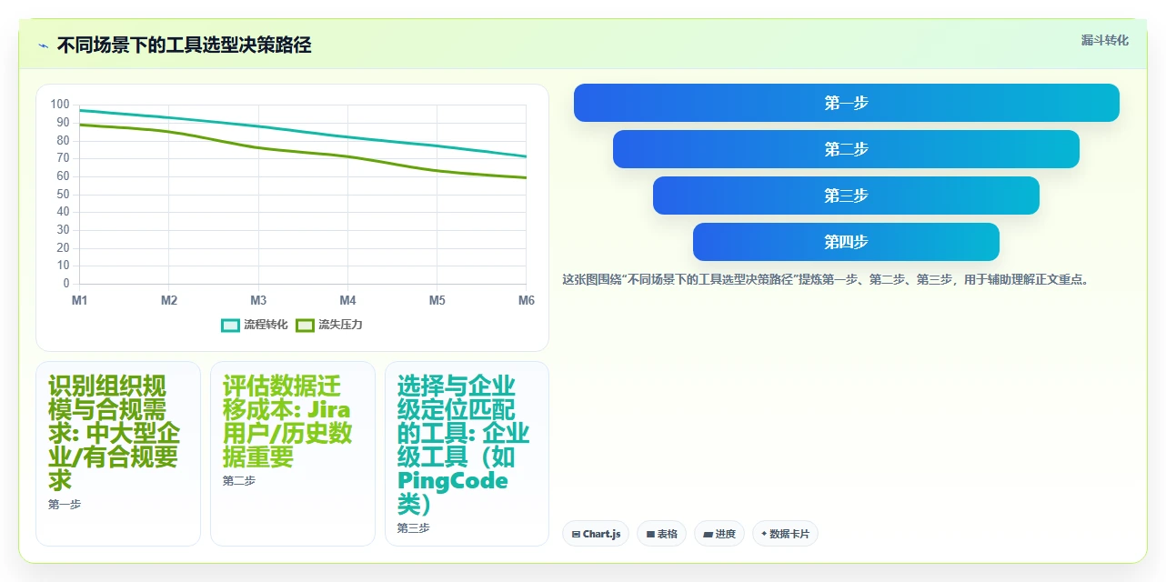
Task: Click the 100 value on the y-axis
Action: tap(60, 105)
